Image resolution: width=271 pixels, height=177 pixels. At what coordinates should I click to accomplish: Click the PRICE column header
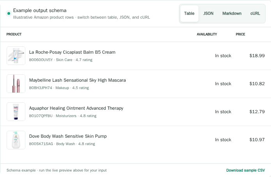(240, 34)
